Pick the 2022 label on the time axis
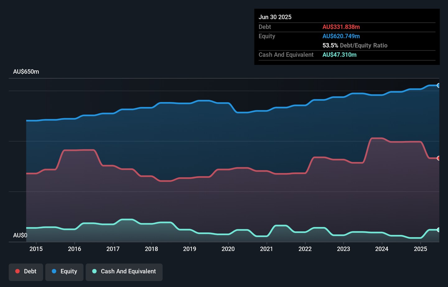This screenshot has height=287, width=448. coord(305,249)
